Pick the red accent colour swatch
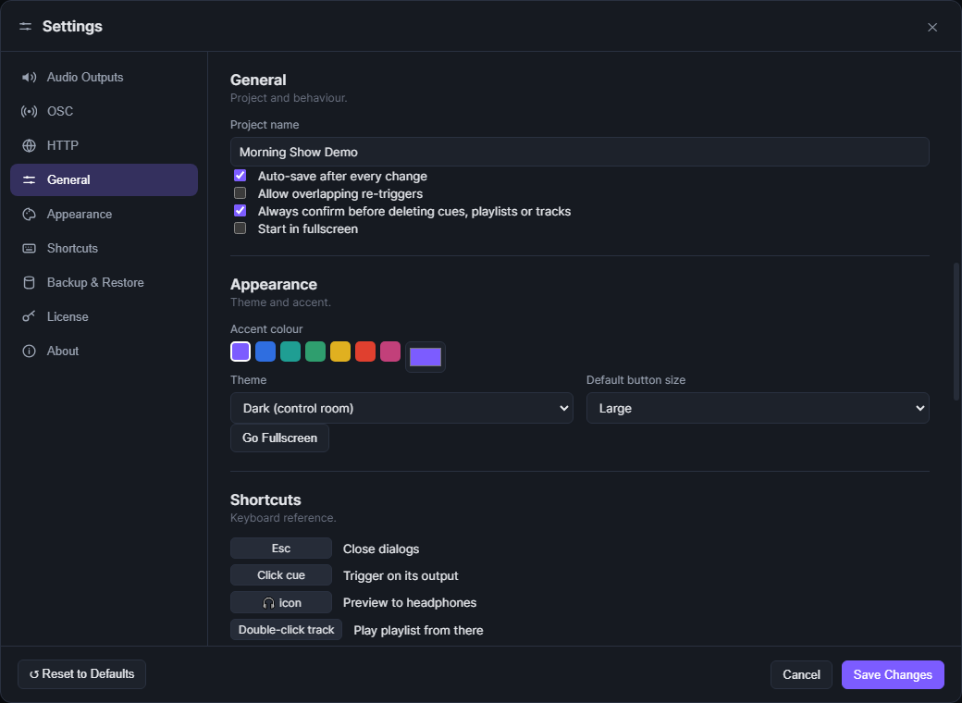This screenshot has height=703, width=962. 365,351
